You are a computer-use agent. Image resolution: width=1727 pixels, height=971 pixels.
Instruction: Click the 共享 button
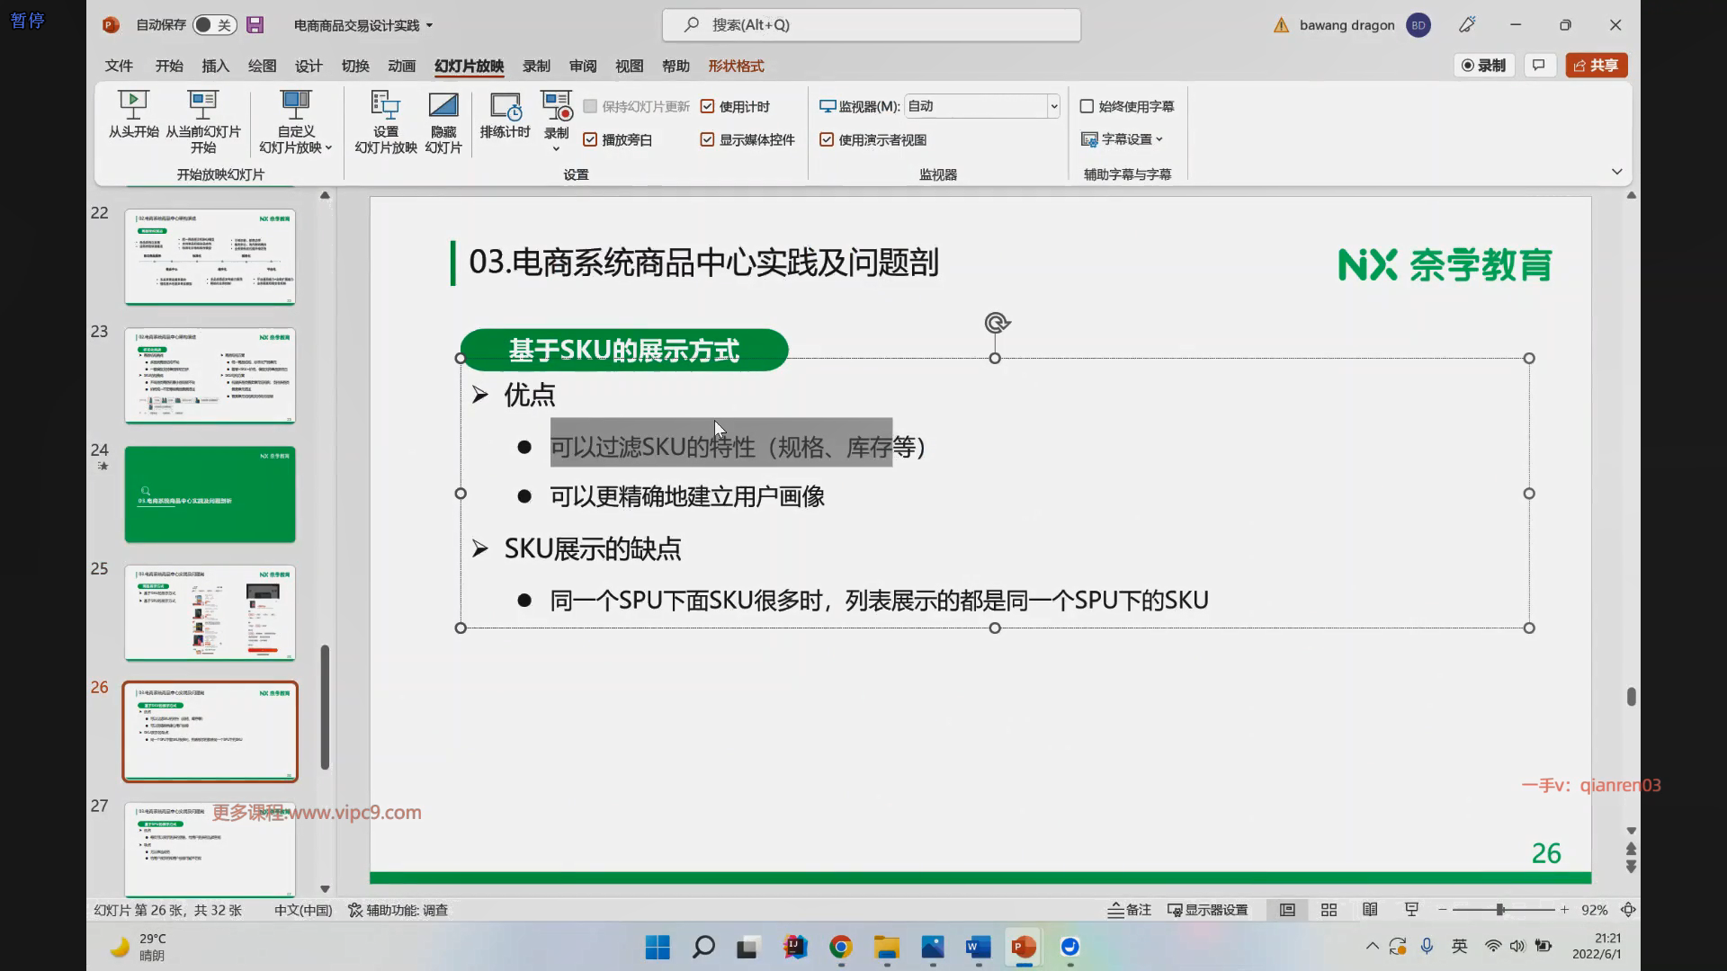(x=1597, y=66)
